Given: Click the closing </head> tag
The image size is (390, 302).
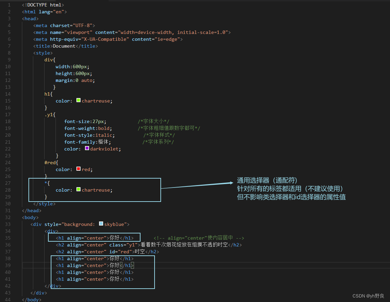Looking at the screenshot, I should tap(32, 211).
